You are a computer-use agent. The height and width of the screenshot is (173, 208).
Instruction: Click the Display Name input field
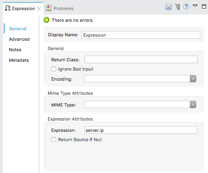[x=141, y=35]
